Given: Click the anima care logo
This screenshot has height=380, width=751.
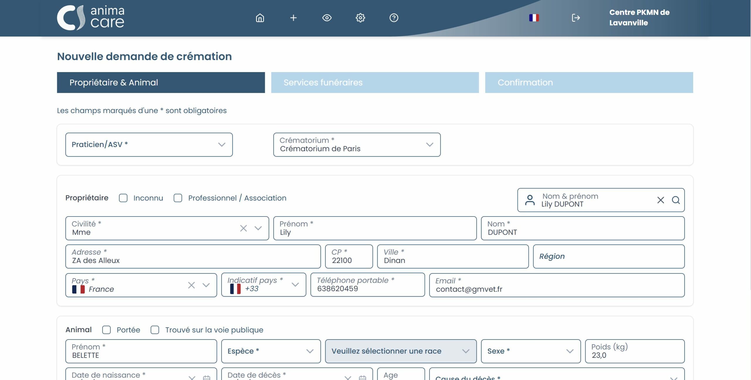Looking at the screenshot, I should point(91,18).
